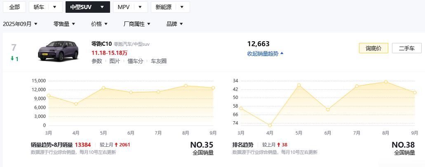Open the 新能源 category dropdown
Viewport: 425px width, 167px height.
point(170,7)
